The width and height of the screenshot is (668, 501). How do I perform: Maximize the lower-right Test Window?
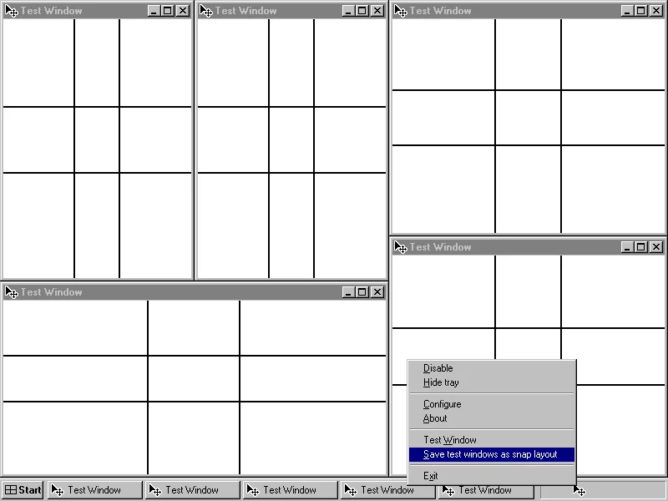pyautogui.click(x=640, y=246)
